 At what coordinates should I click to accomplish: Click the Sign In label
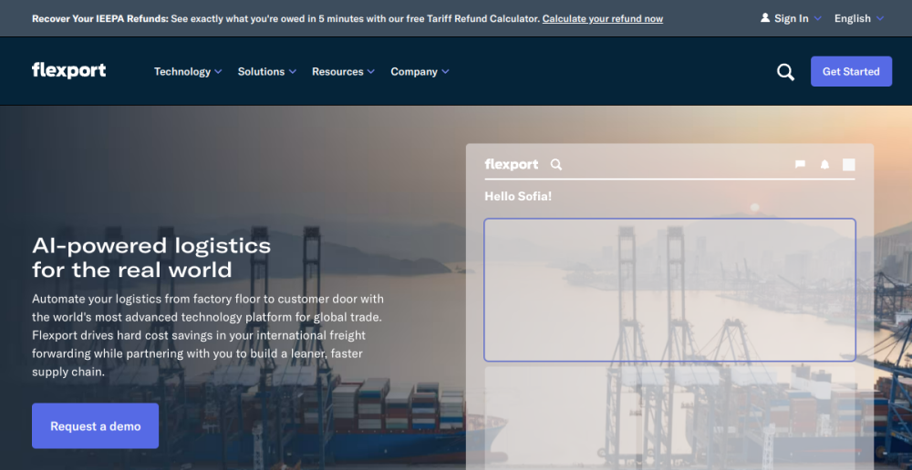(791, 18)
